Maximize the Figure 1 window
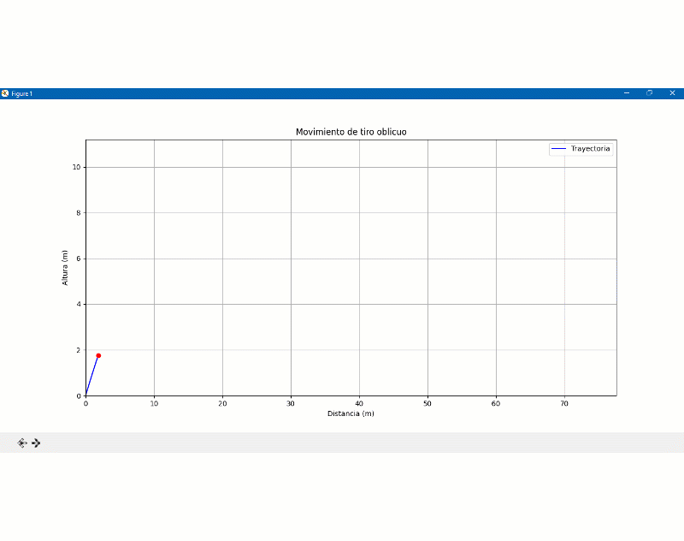The image size is (684, 541). pyautogui.click(x=650, y=93)
